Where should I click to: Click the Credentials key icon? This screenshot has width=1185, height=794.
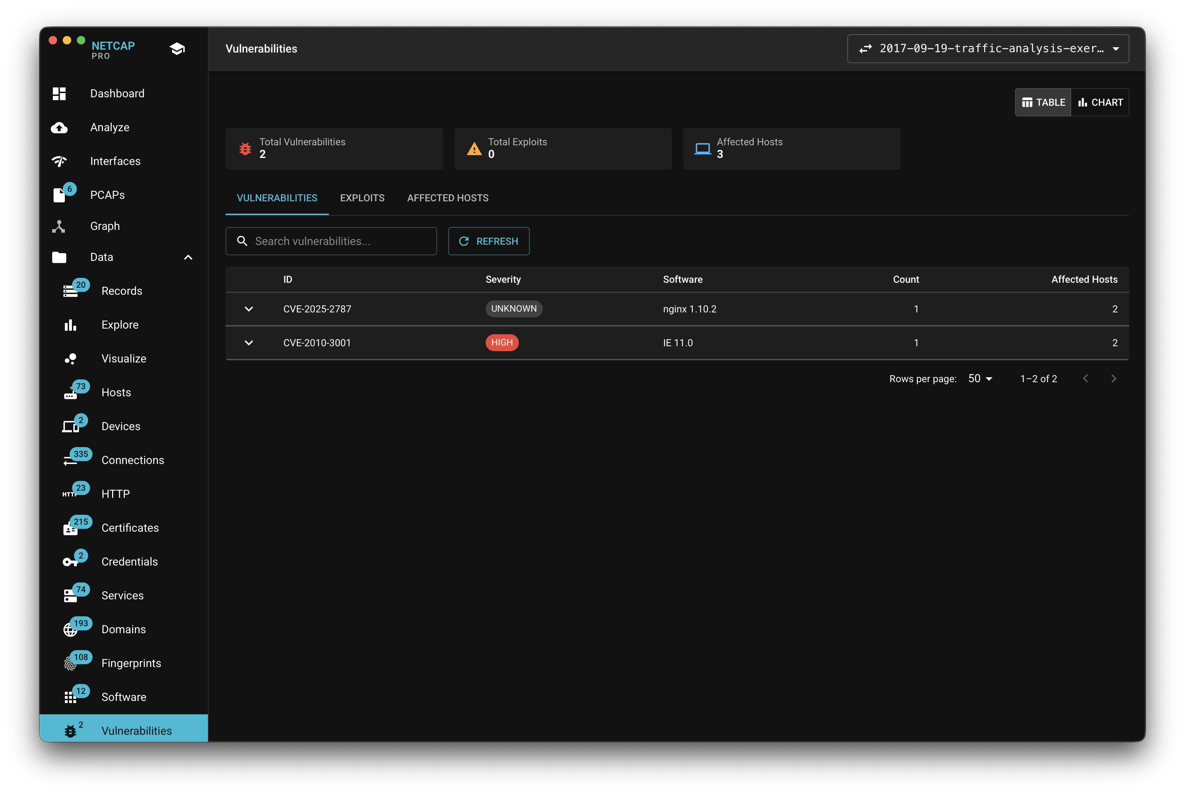pos(70,562)
